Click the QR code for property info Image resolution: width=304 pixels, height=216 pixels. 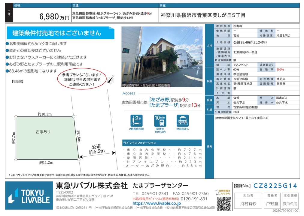pyautogui.click(x=224, y=203)
